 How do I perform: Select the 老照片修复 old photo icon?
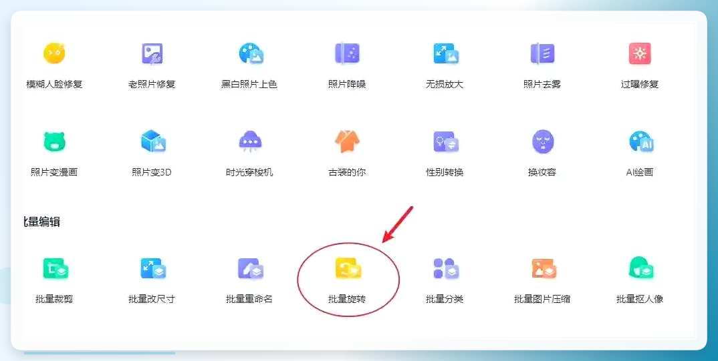[x=152, y=53]
